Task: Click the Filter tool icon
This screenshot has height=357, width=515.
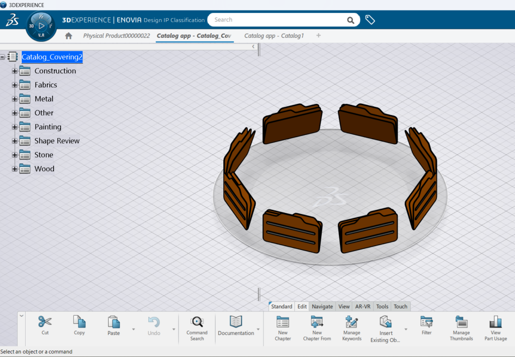Action: [x=426, y=322]
